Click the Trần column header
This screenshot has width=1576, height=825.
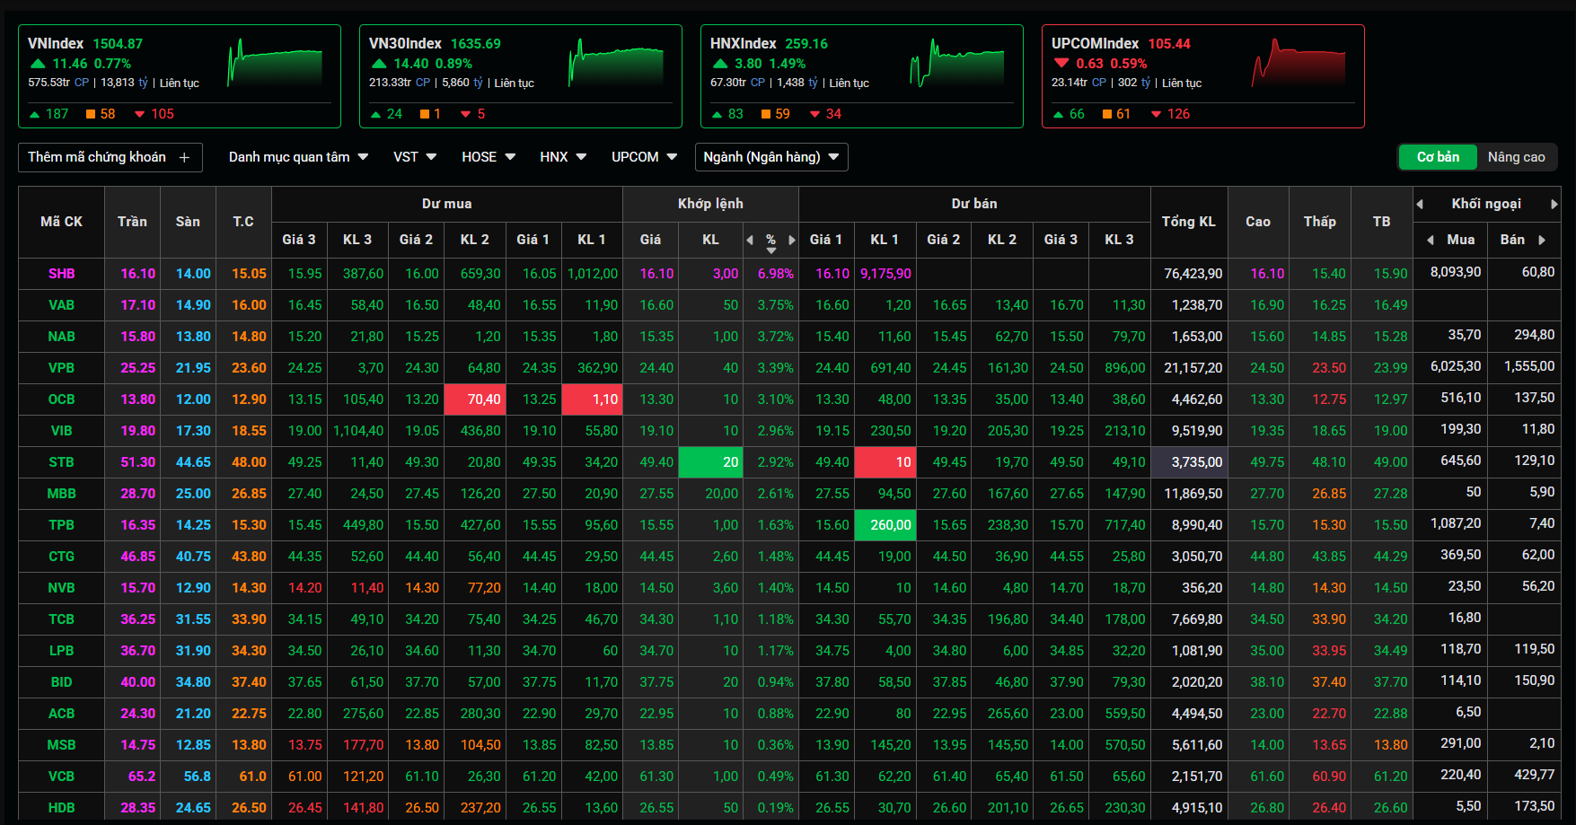pos(132,222)
